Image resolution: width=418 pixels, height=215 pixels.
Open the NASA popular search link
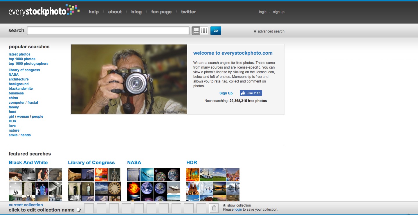click(x=14, y=75)
